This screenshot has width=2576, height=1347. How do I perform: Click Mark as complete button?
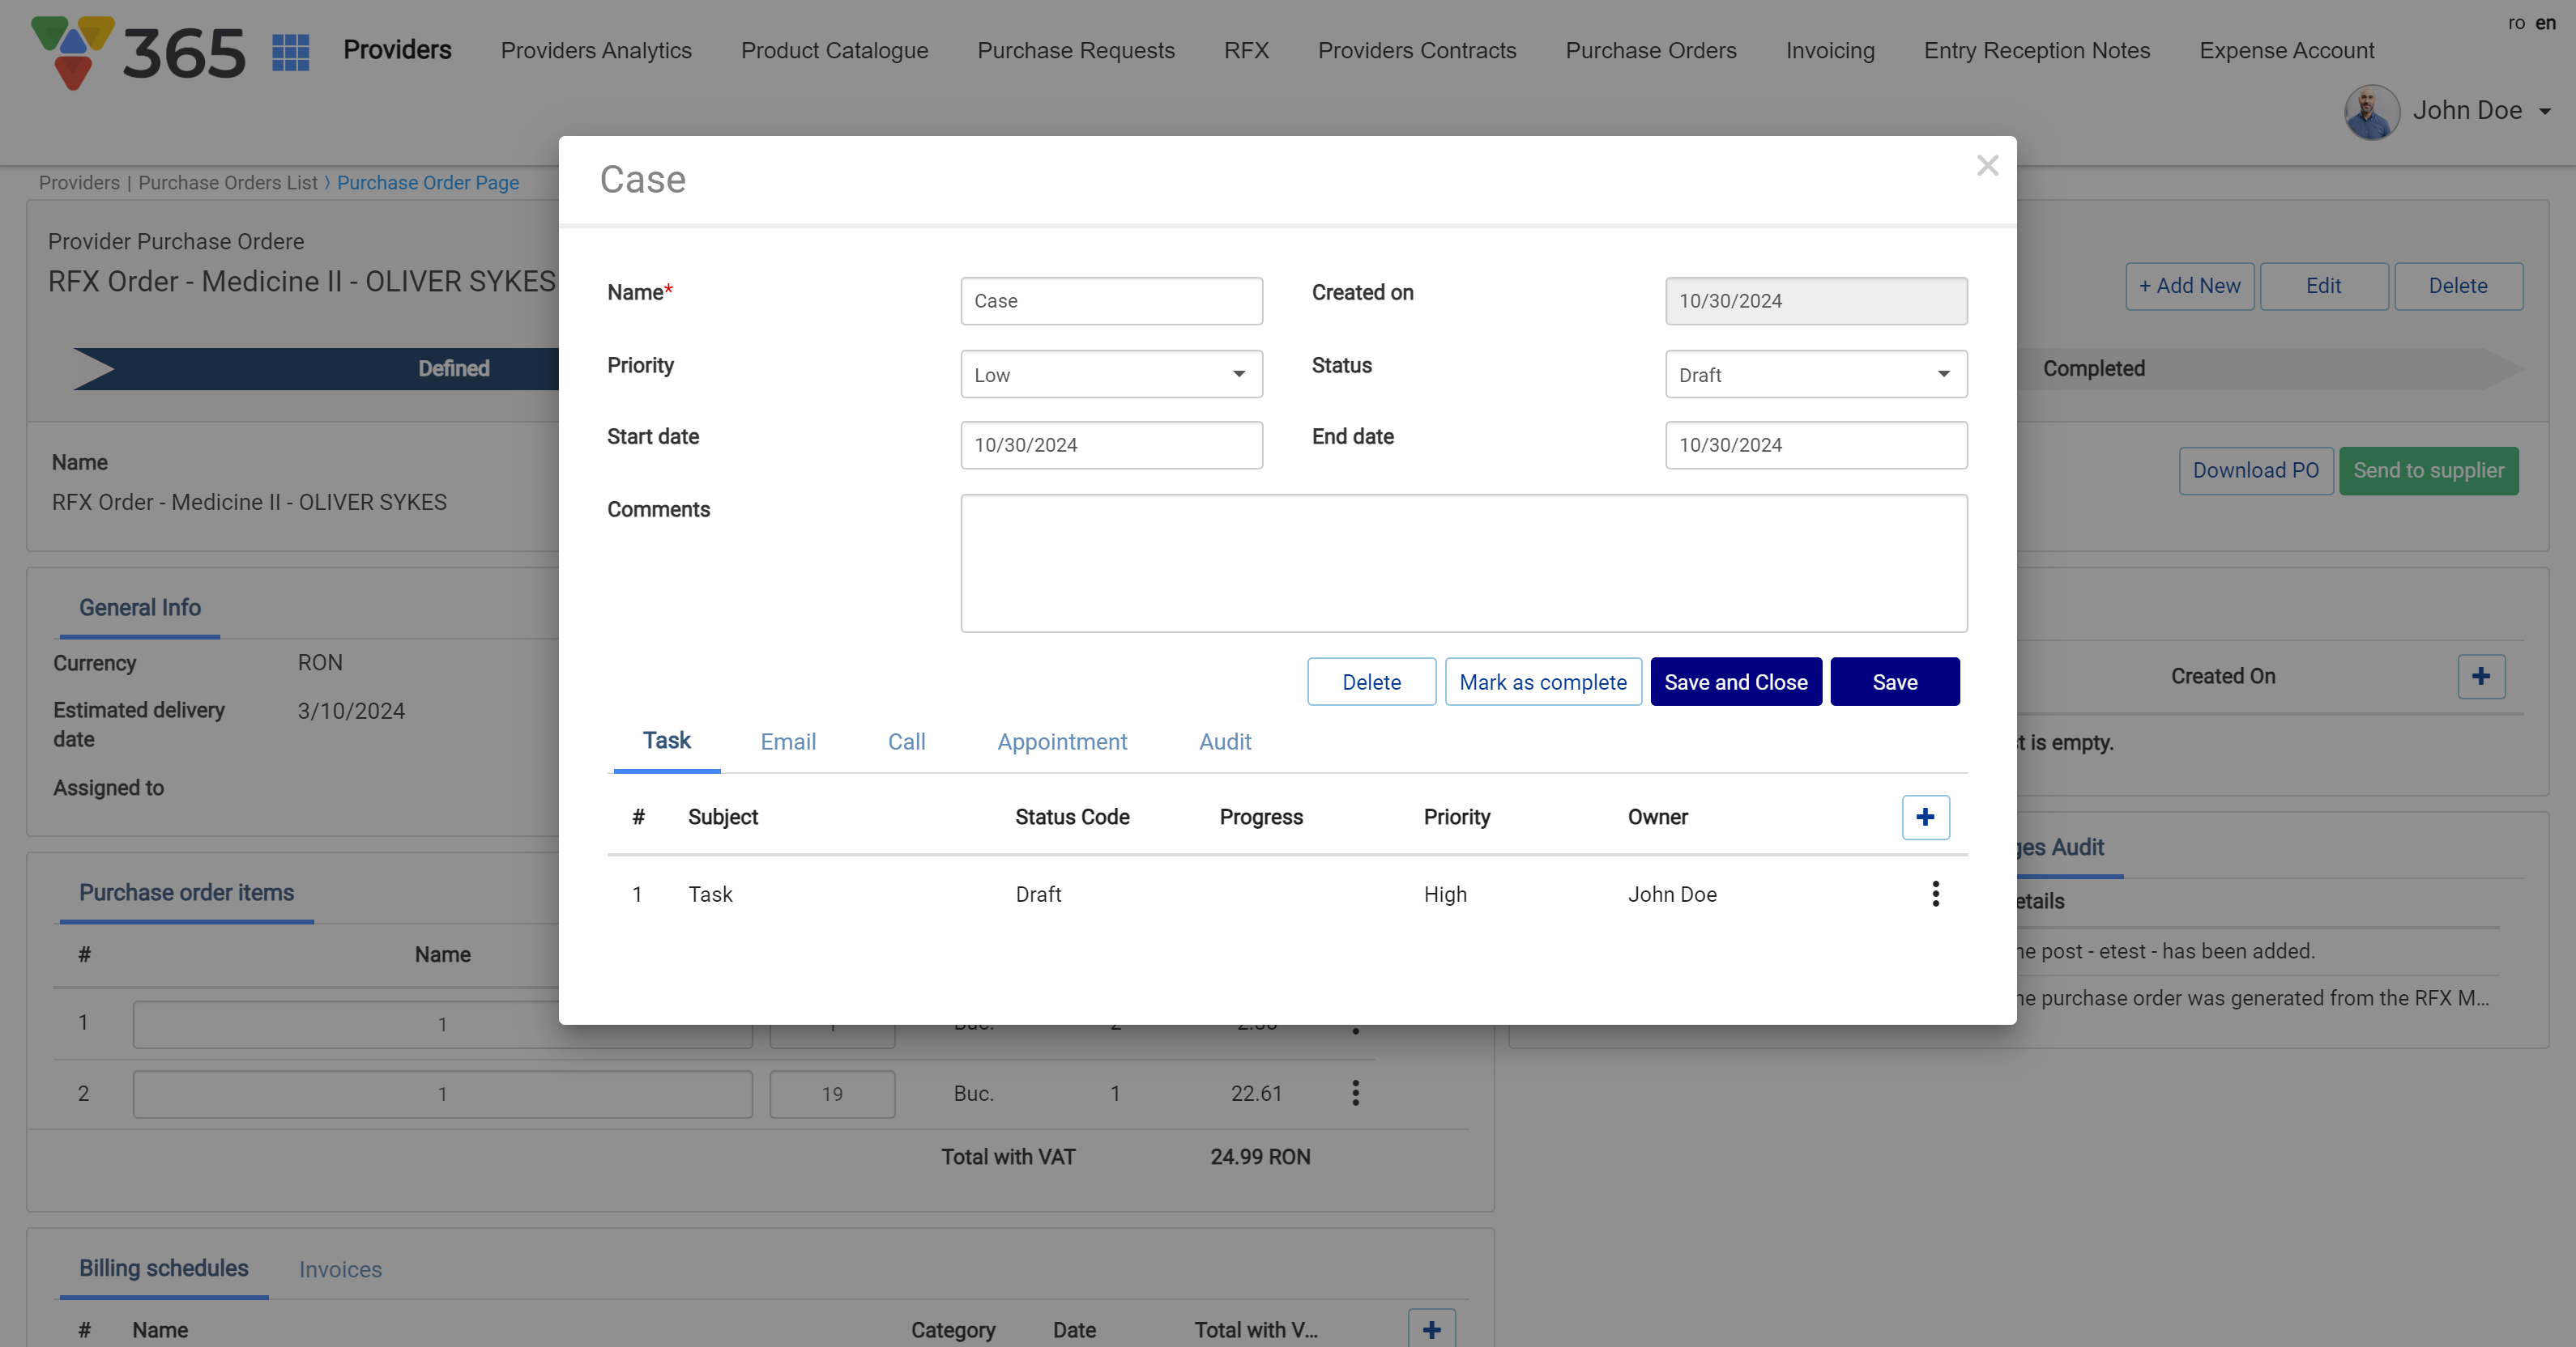pos(1542,682)
